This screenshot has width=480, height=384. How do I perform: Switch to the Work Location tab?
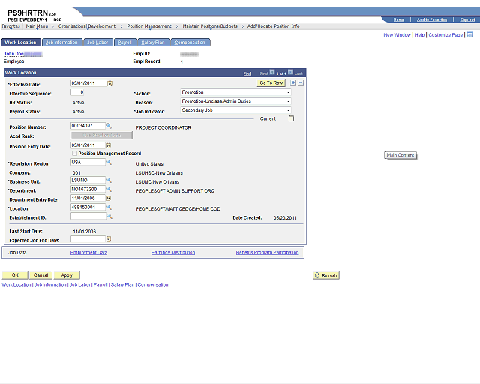tap(21, 43)
